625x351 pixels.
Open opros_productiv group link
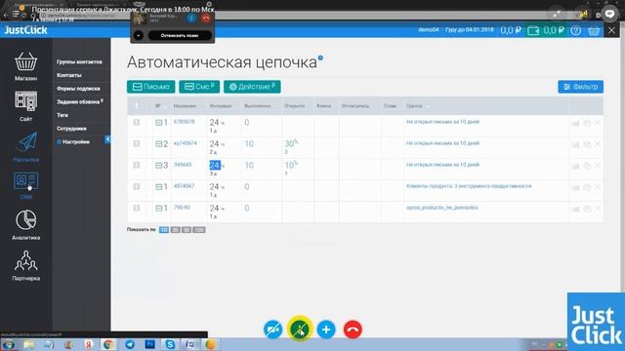click(442, 208)
